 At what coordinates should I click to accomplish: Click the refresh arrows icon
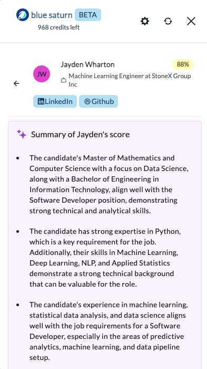coord(168,22)
